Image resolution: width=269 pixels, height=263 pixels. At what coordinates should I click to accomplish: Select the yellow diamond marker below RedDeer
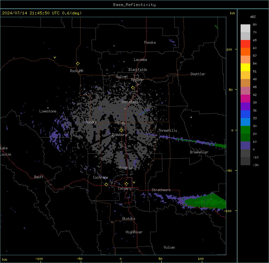pos(133,88)
